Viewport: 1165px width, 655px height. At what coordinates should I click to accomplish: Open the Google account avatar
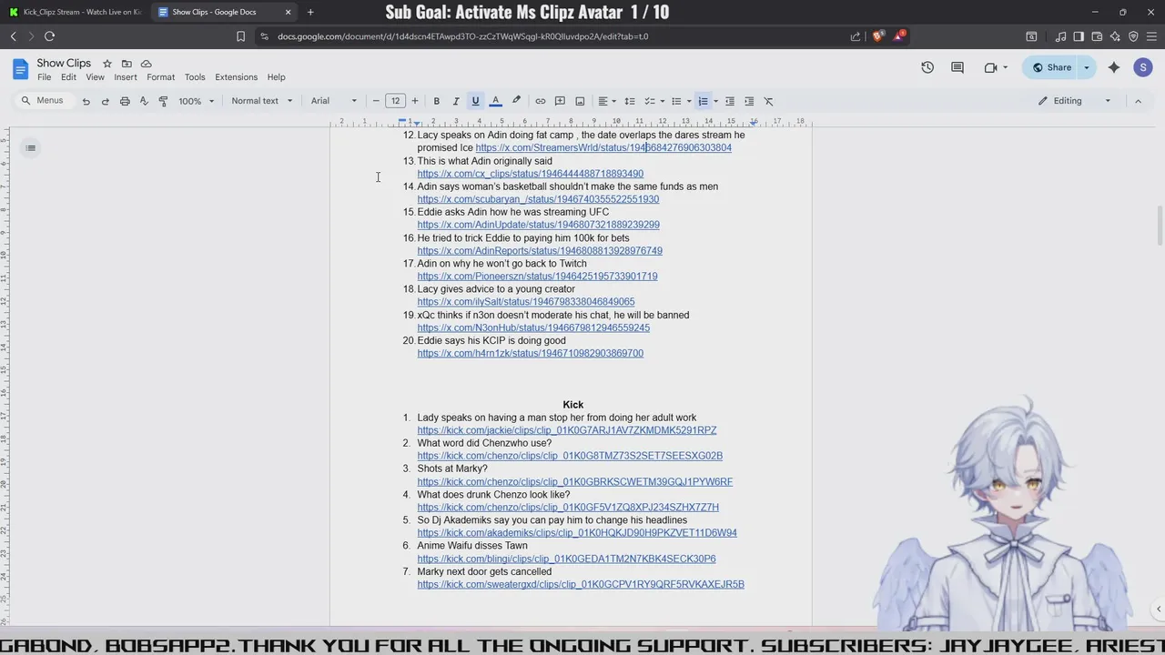point(1143,67)
